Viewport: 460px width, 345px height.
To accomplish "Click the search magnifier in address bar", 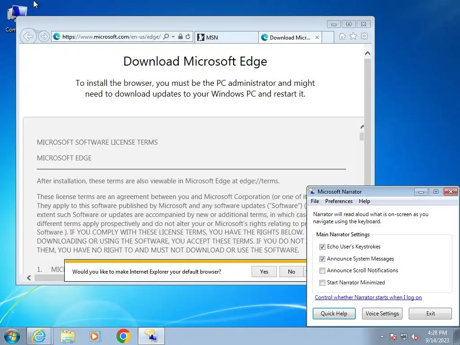I will click(166, 37).
